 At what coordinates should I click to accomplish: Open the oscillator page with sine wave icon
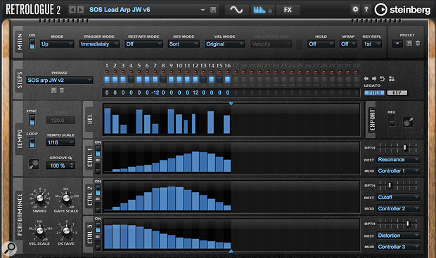236,10
